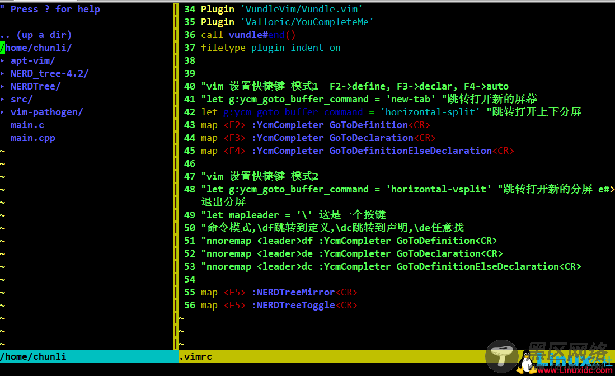Click the <F4> key mapping on line 45
The image size is (615, 376).
pyautogui.click(x=234, y=151)
